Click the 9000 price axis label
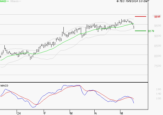 [x=158, y=36]
